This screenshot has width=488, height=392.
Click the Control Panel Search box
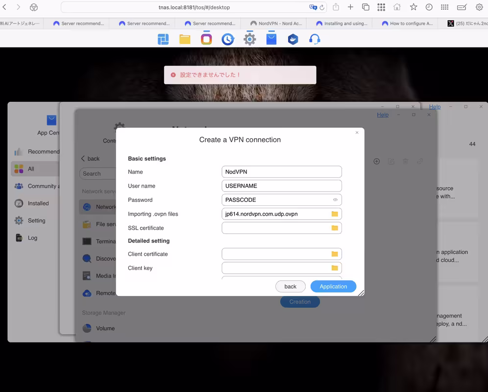[x=98, y=174]
